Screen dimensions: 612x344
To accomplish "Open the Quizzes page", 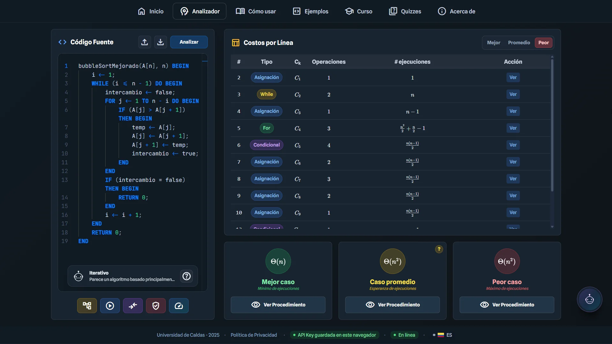I will (x=405, y=11).
